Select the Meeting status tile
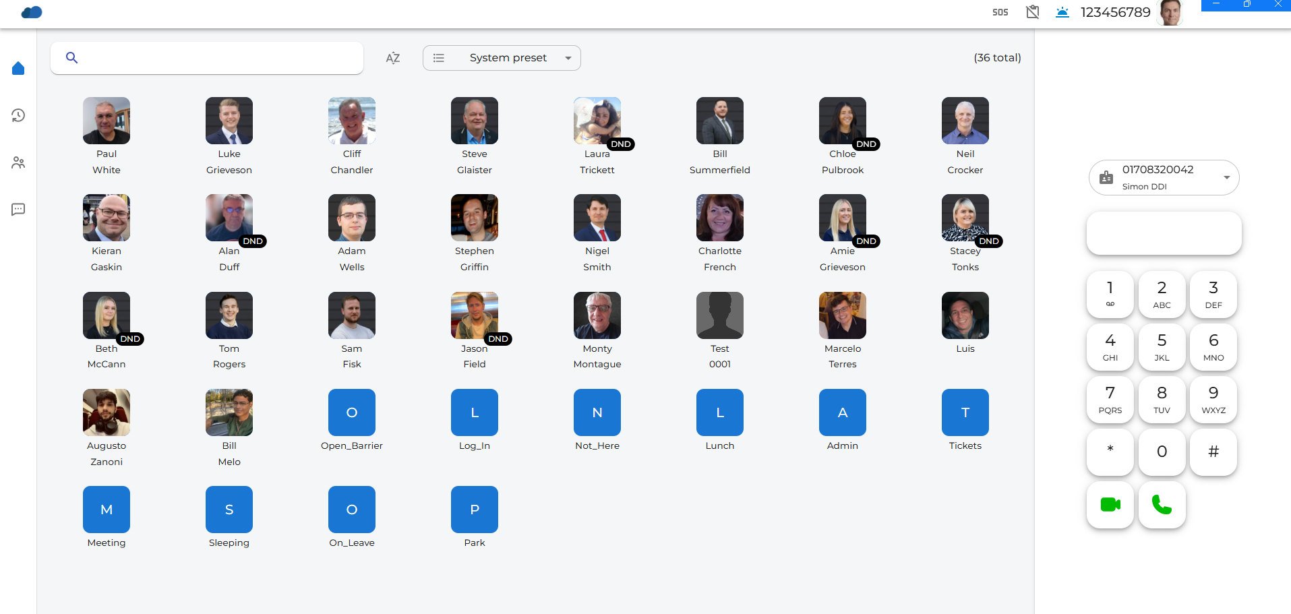The width and height of the screenshot is (1291, 614). [x=107, y=510]
